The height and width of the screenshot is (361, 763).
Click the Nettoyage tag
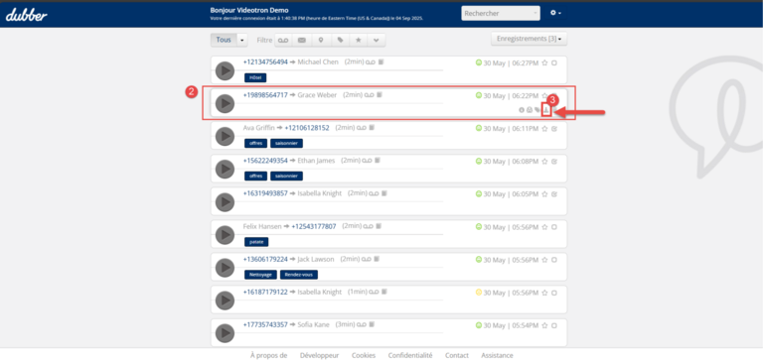coord(261,275)
